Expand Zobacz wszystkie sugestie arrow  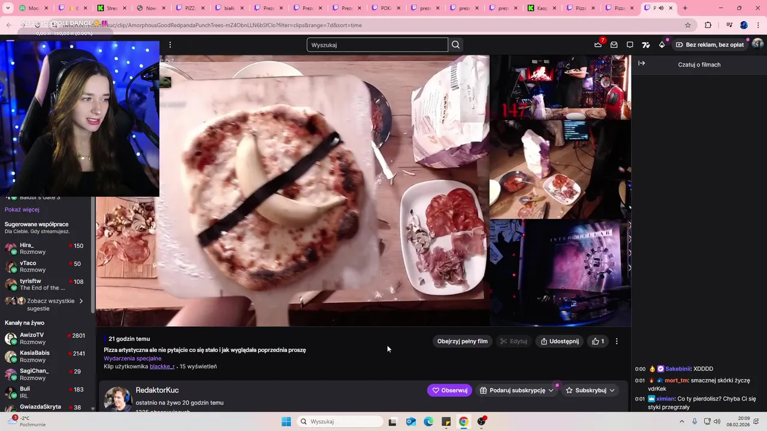point(81,301)
